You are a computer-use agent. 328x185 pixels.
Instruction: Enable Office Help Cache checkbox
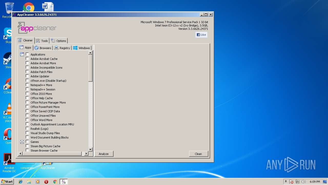(27, 98)
